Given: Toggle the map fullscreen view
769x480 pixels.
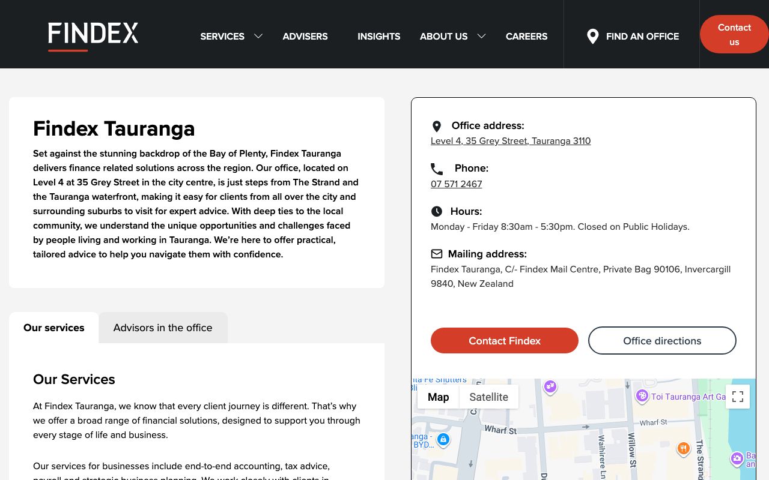Looking at the screenshot, I should click(x=738, y=397).
